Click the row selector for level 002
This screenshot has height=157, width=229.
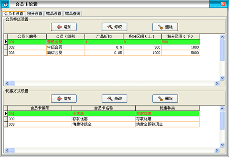pyautogui.click(x=6, y=47)
